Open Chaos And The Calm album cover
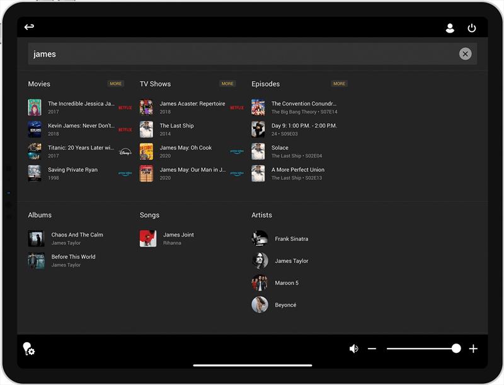504x385 pixels. tap(37, 238)
